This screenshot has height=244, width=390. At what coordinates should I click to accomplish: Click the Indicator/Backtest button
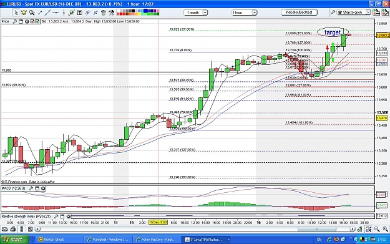pos(299,12)
